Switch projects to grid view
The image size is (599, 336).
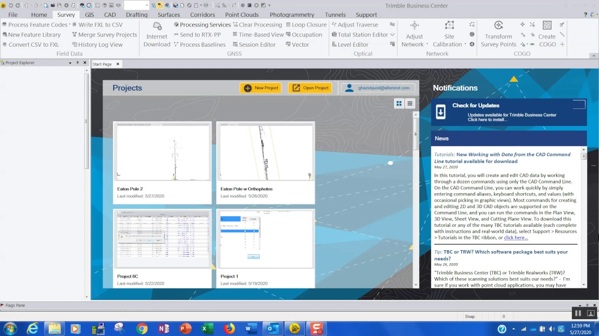[x=399, y=104]
